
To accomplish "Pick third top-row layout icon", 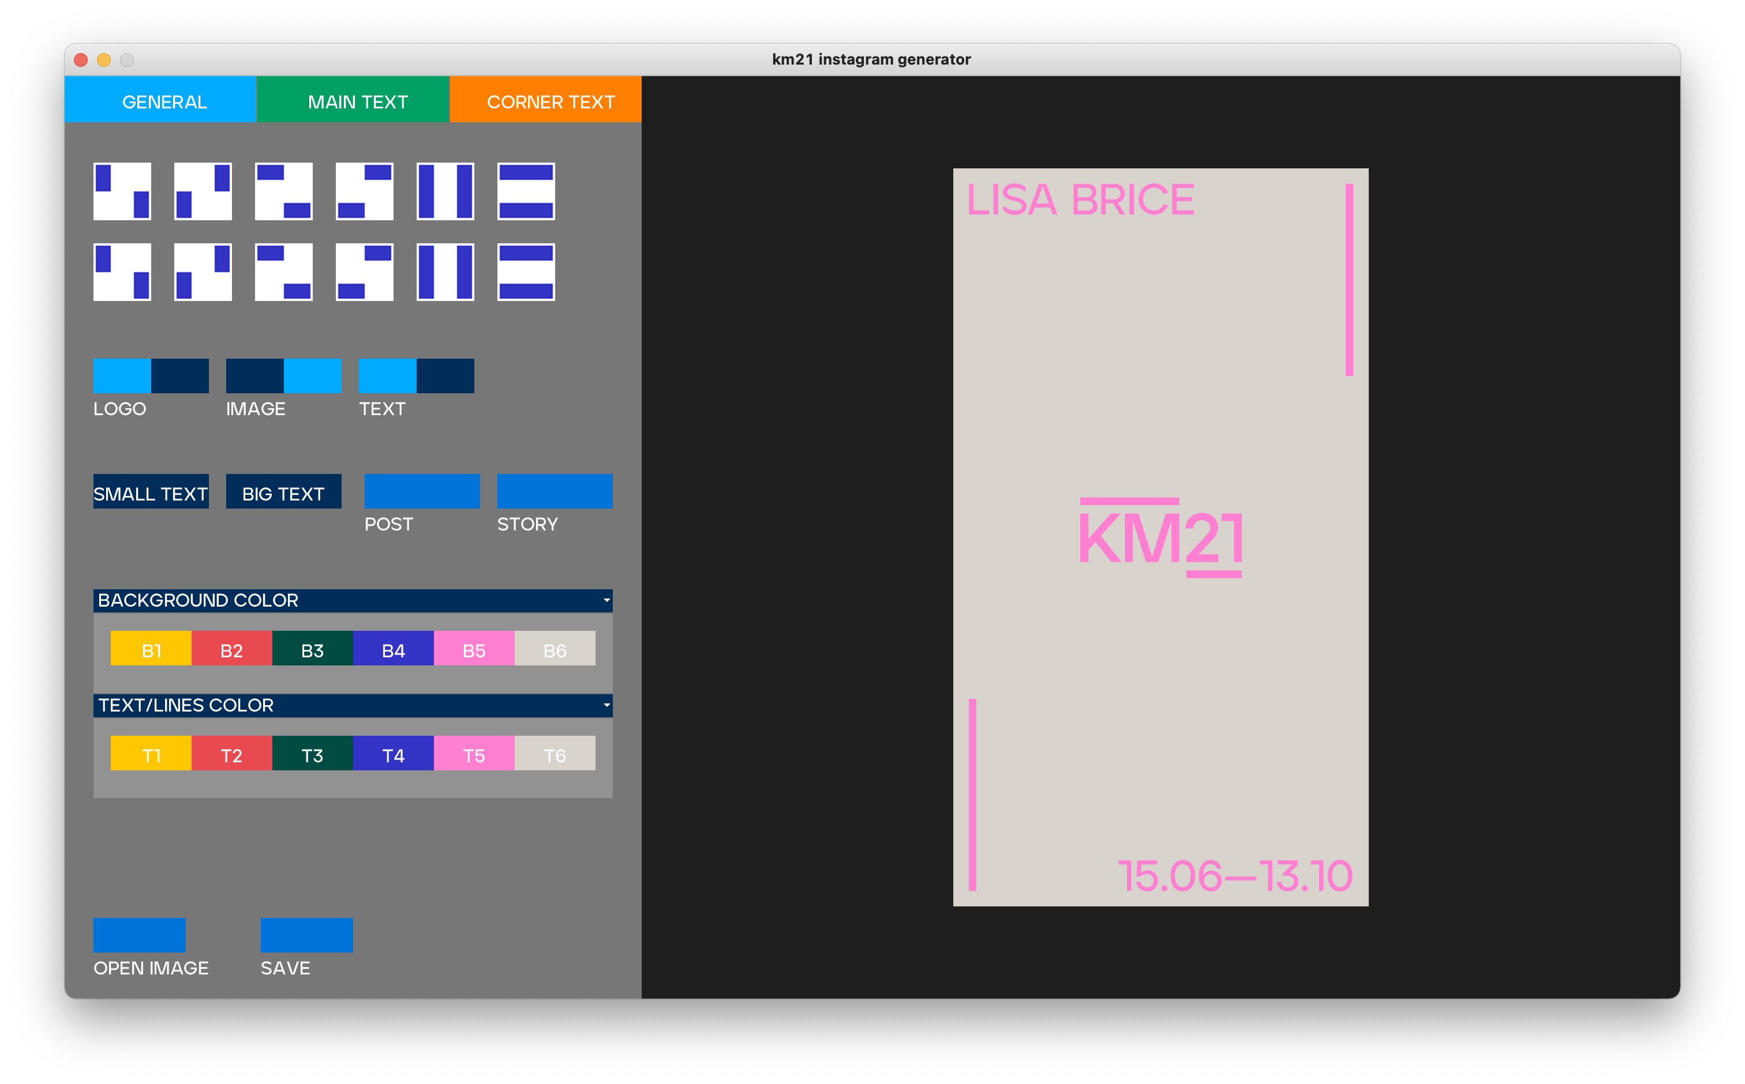I will tap(283, 191).
